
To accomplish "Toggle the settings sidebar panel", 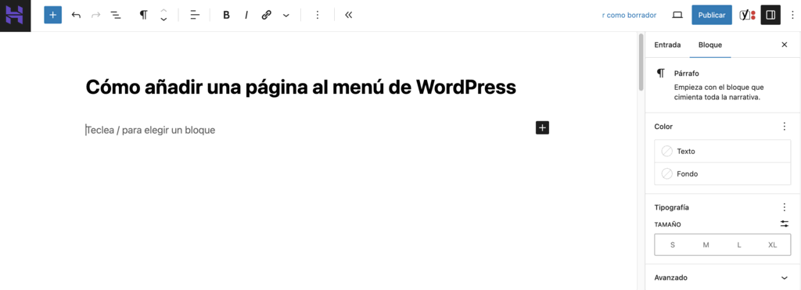I will point(770,16).
